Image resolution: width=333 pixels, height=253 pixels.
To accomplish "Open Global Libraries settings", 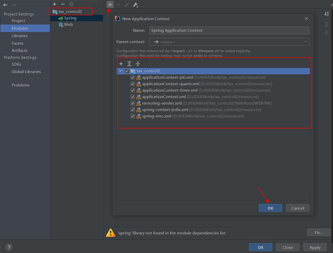I will tap(26, 72).
